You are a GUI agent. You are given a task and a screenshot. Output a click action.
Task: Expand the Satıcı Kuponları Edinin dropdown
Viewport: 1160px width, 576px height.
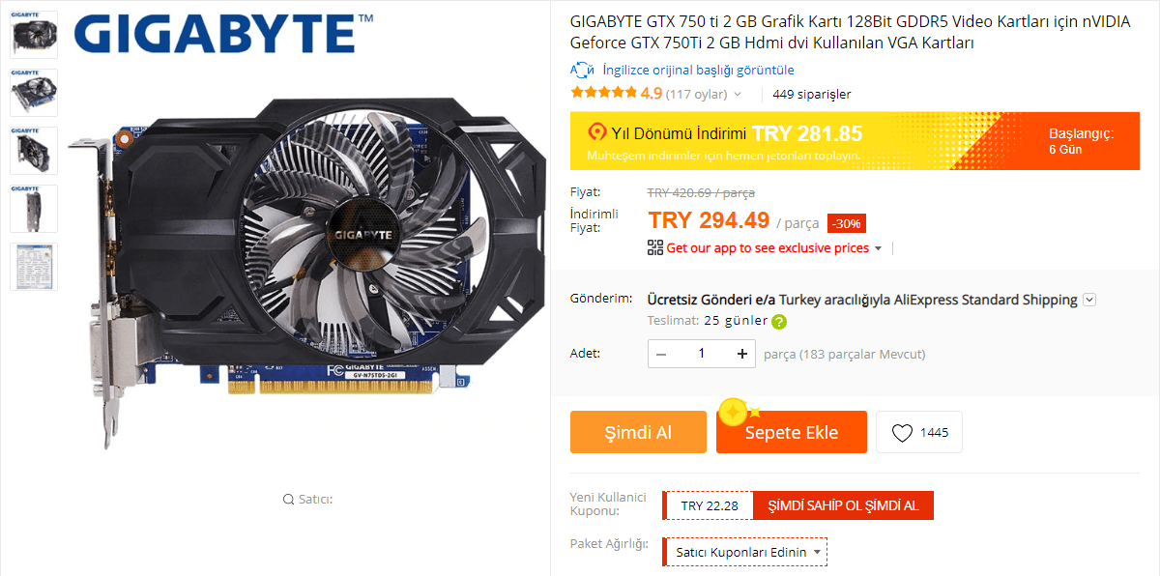tap(819, 552)
